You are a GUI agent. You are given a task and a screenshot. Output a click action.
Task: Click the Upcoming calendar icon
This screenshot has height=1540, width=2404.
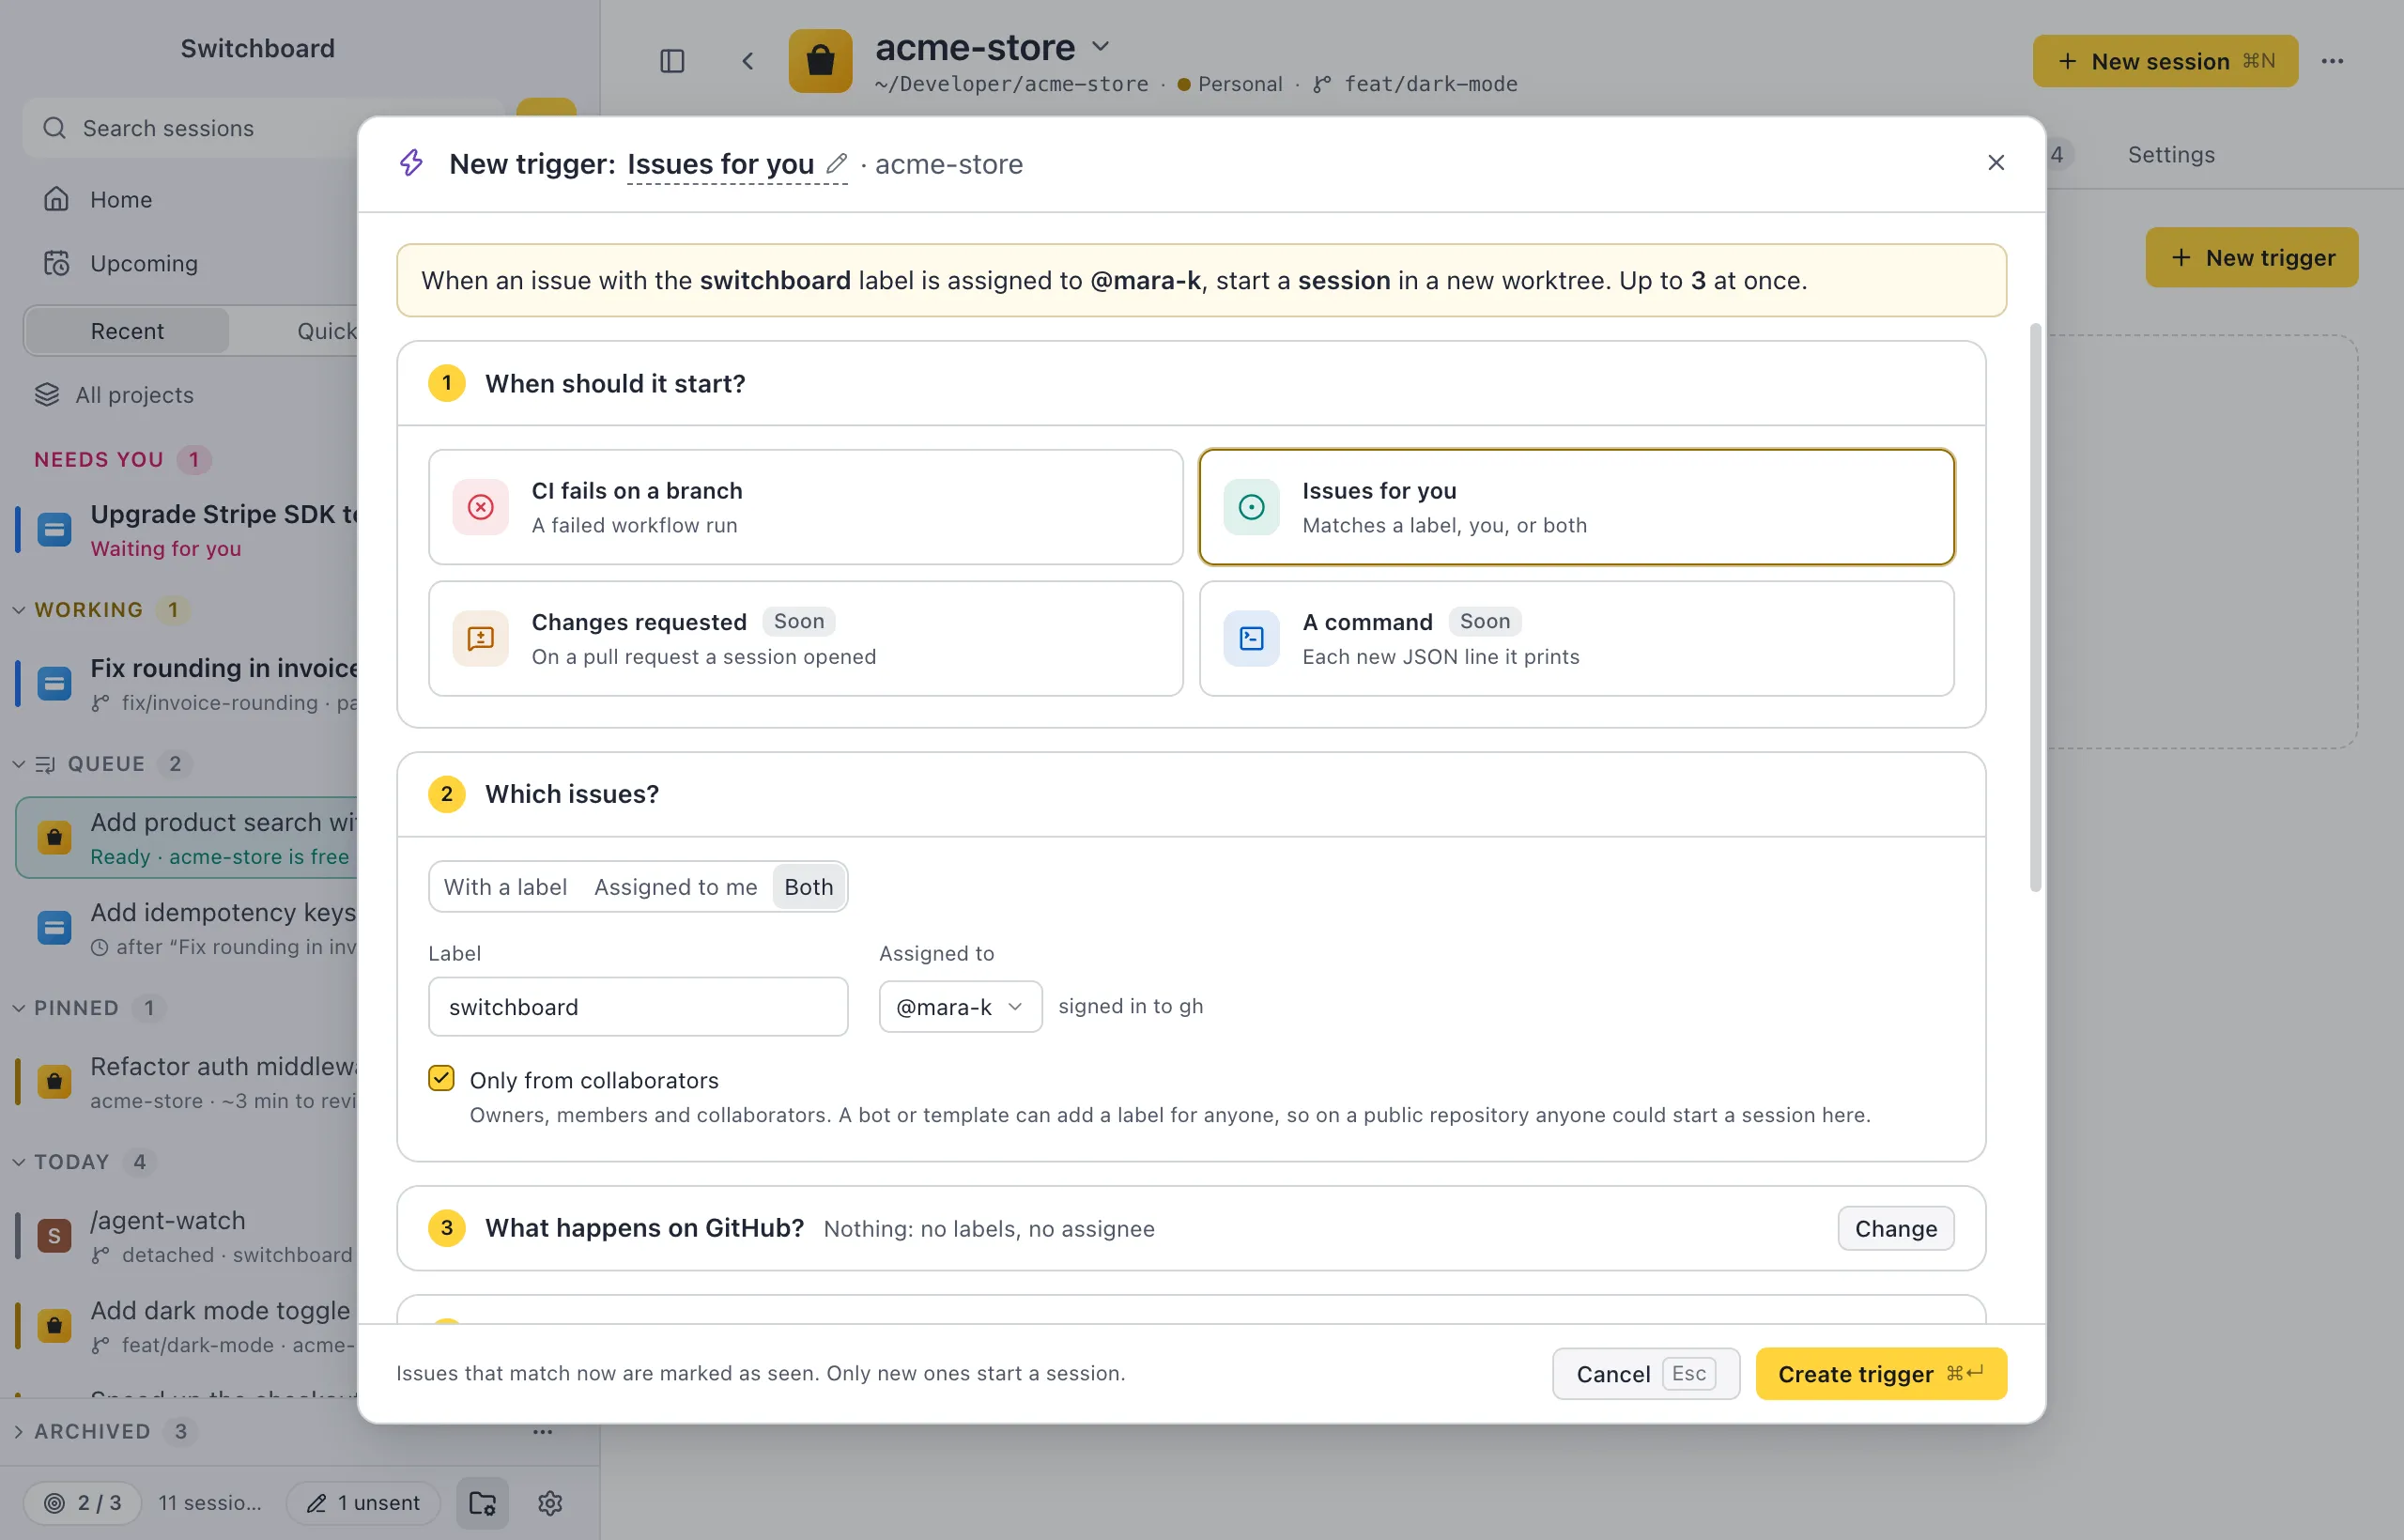point(56,263)
